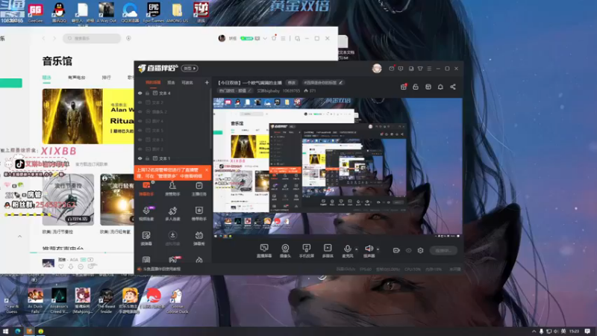Open 房管助手 tool icon

tap(172, 189)
